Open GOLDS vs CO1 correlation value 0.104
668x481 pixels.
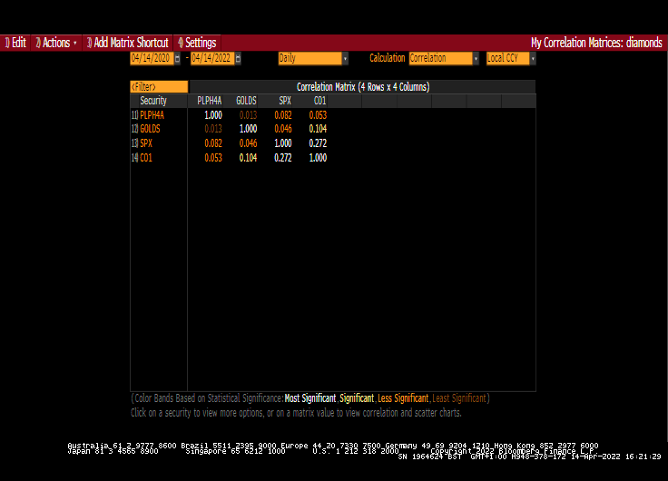[318, 129]
